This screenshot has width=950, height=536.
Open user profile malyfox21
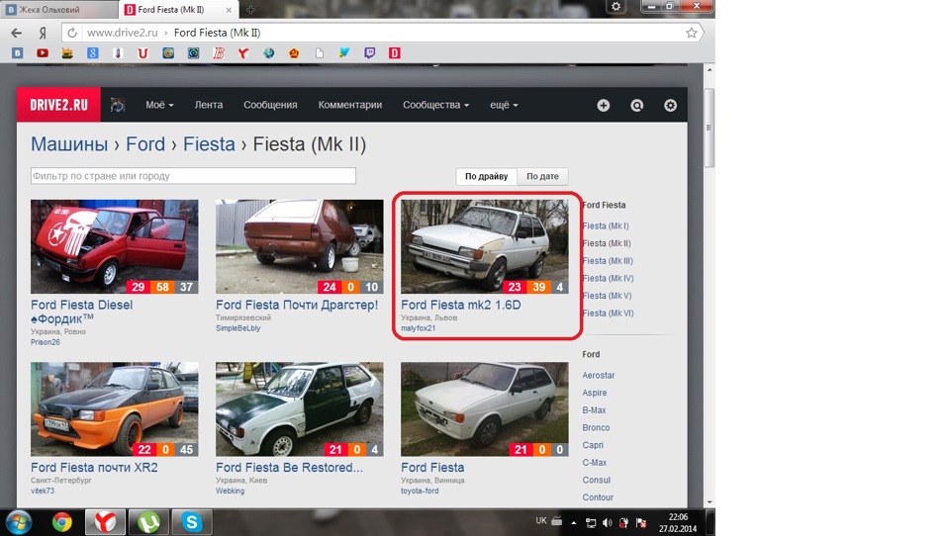(x=418, y=328)
